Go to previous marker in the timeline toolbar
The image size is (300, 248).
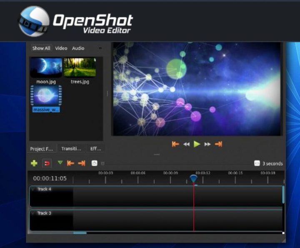click(70, 163)
